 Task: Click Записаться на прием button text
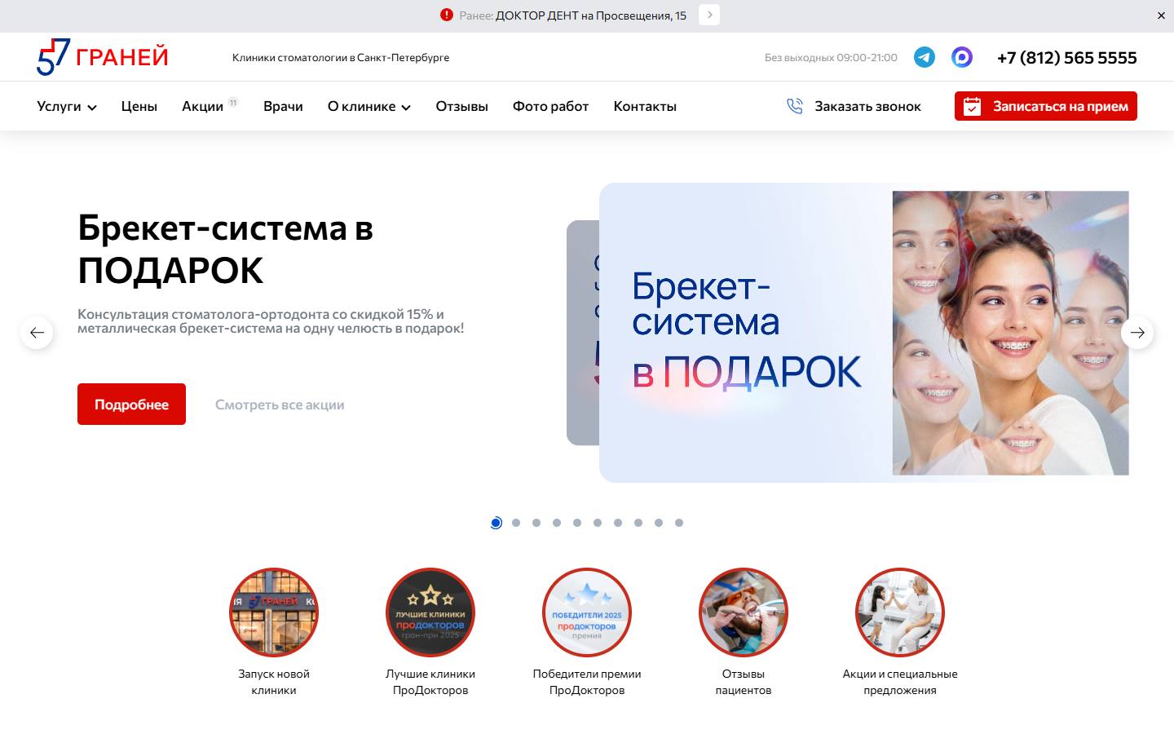click(x=1061, y=106)
